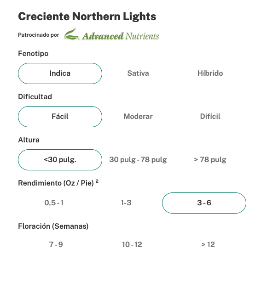
Task: Click the Patrocinado por text
Action: coord(39,35)
